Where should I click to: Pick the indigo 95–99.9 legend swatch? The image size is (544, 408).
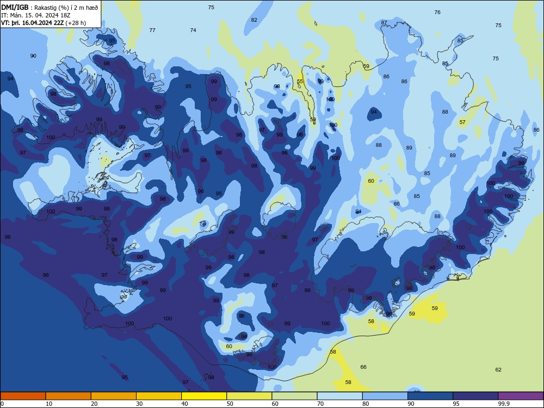(x=475, y=396)
